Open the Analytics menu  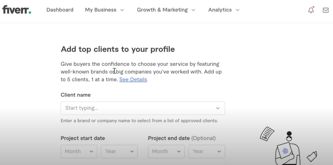pos(223,10)
